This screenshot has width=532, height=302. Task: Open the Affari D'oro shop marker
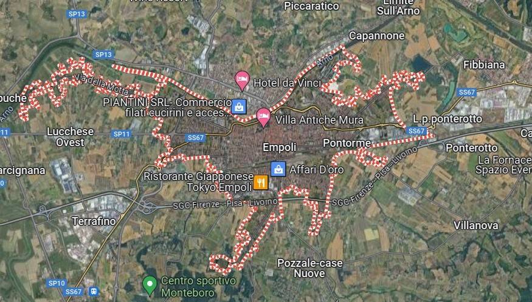pos(278,169)
